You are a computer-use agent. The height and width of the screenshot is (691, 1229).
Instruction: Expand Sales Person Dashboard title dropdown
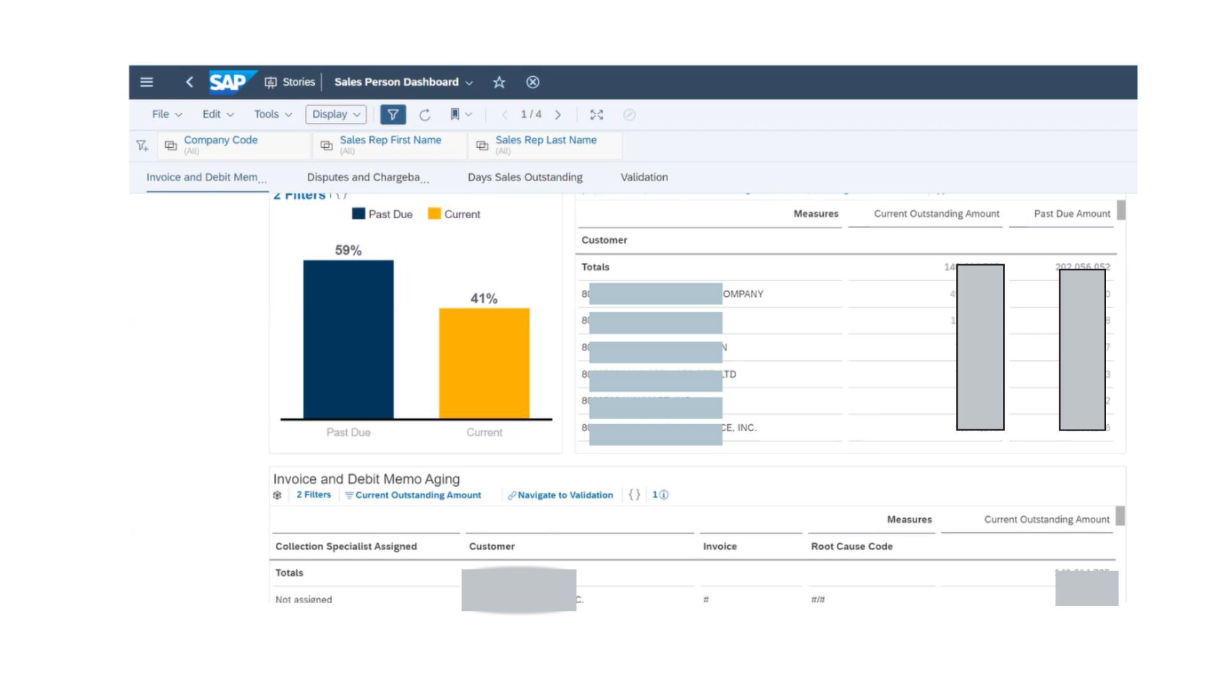pos(469,83)
